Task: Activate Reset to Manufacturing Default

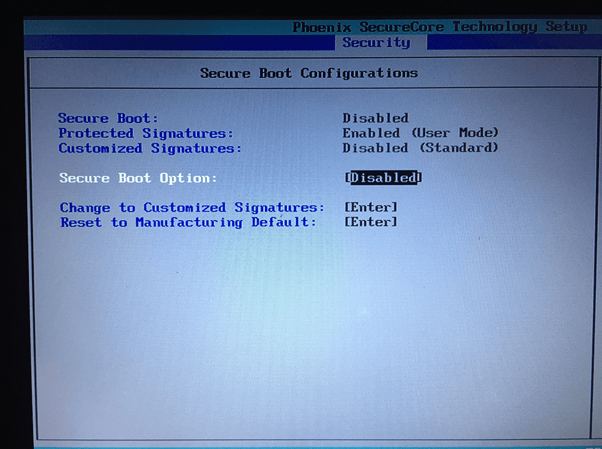Action: coord(181,222)
